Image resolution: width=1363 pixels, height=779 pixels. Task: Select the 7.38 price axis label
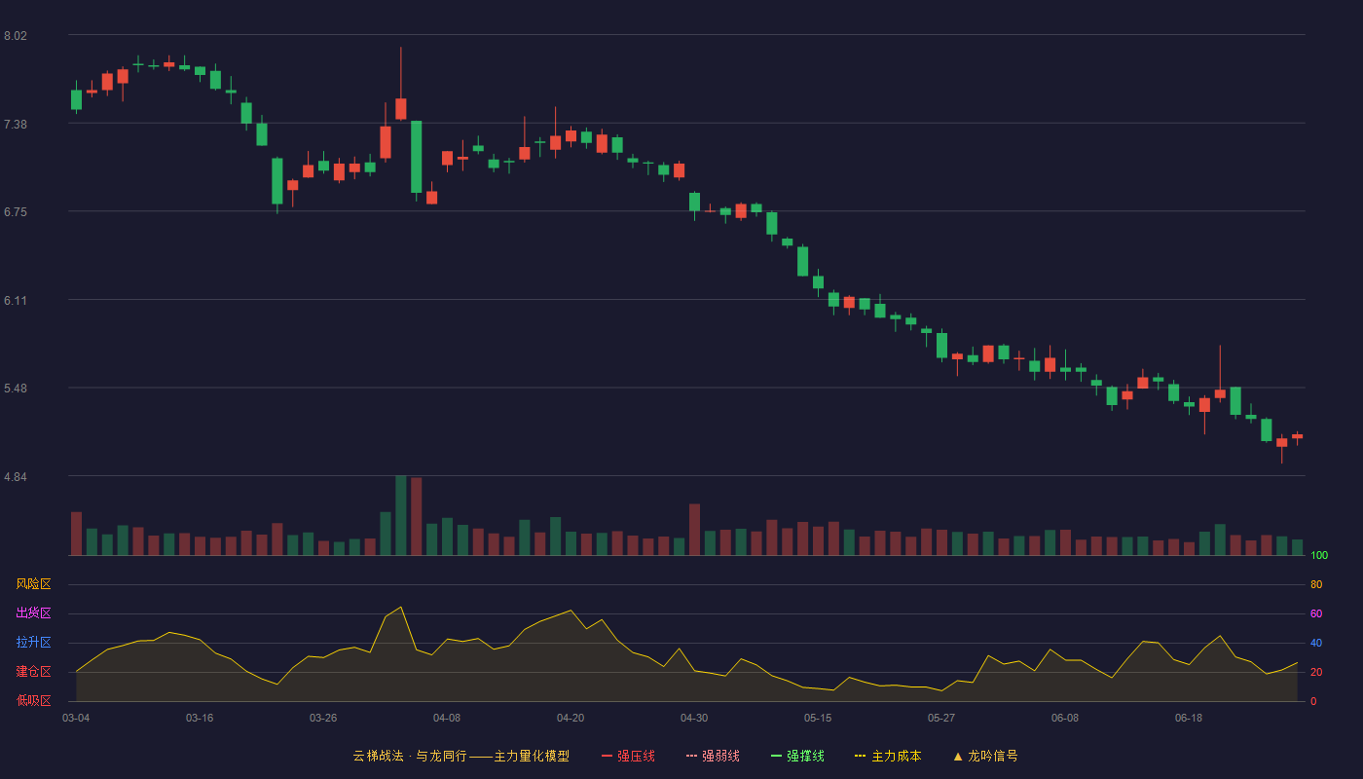point(16,125)
